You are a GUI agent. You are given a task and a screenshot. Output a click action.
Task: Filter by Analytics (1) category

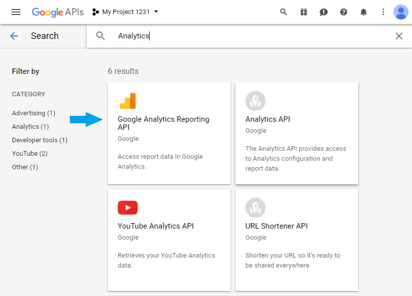pyautogui.click(x=30, y=127)
